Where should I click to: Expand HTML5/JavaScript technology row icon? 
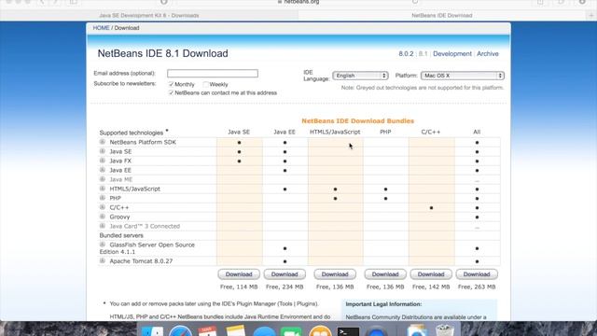tap(102, 189)
